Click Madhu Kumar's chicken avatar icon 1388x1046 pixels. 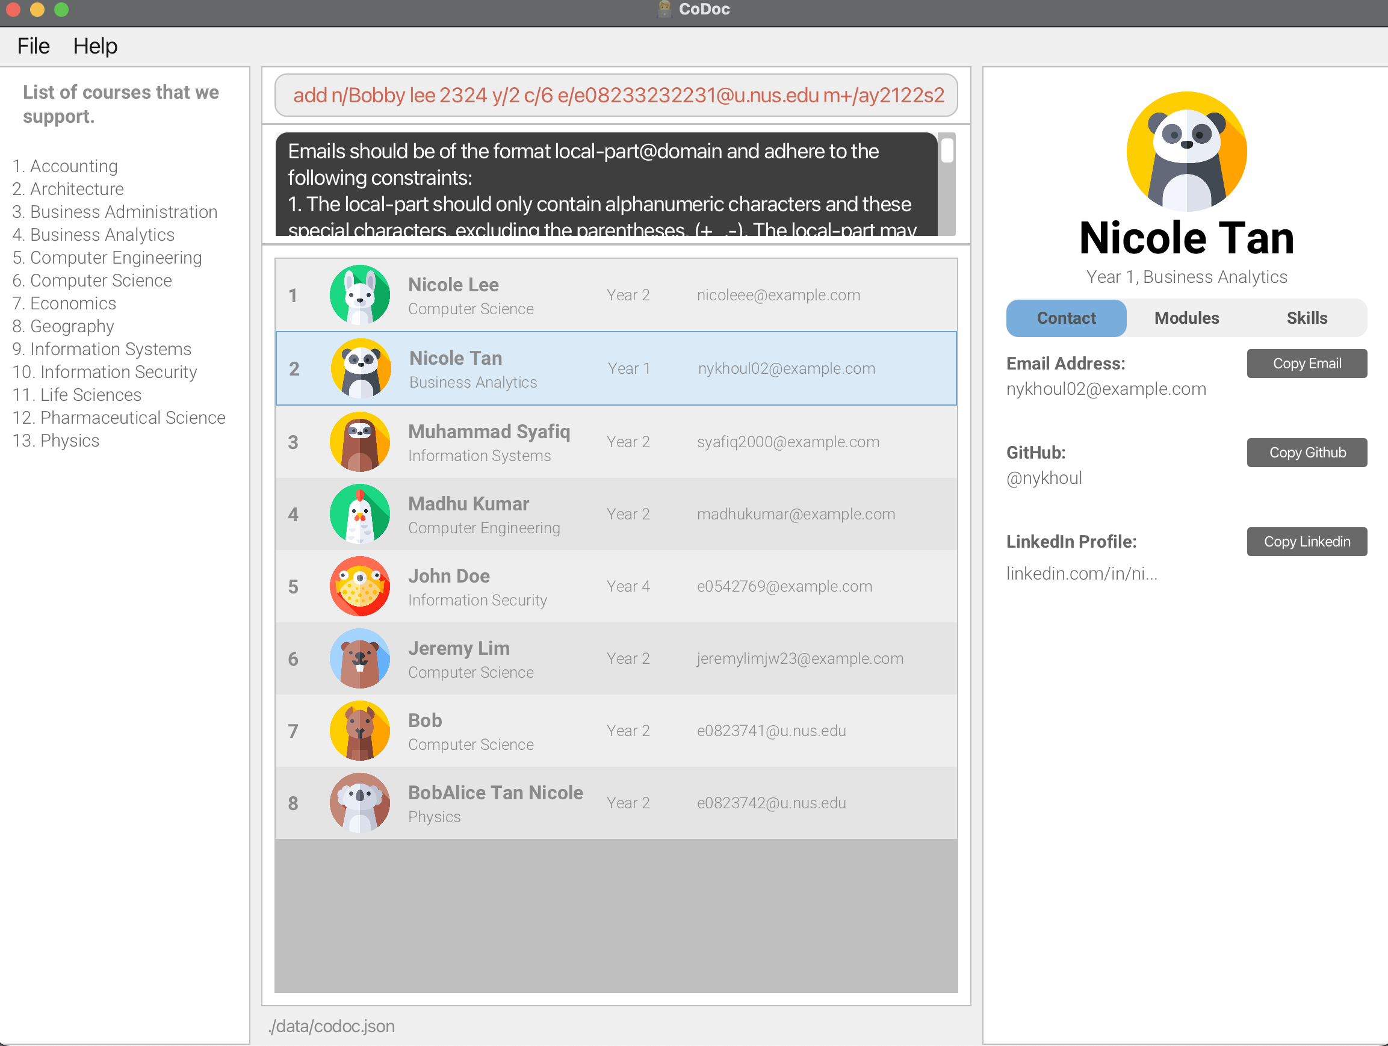pos(359,514)
